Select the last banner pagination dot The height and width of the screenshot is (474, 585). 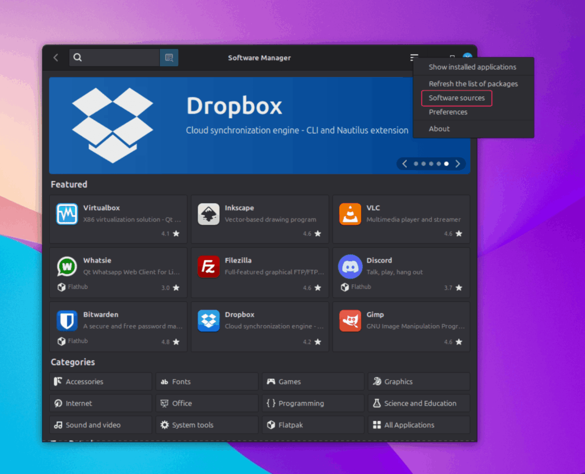(x=446, y=164)
